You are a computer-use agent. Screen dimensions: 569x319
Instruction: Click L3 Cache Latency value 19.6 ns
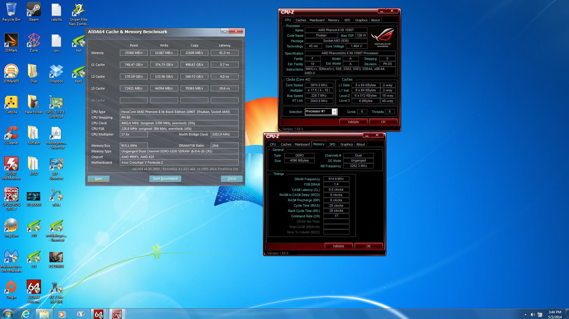(x=224, y=88)
